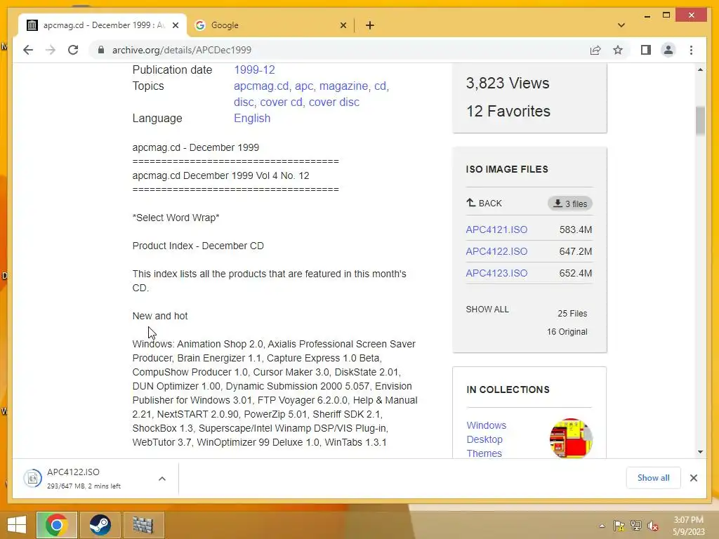Open the Windows Desktop Themes collection thumbnail
The height and width of the screenshot is (539, 719).
[571, 438]
